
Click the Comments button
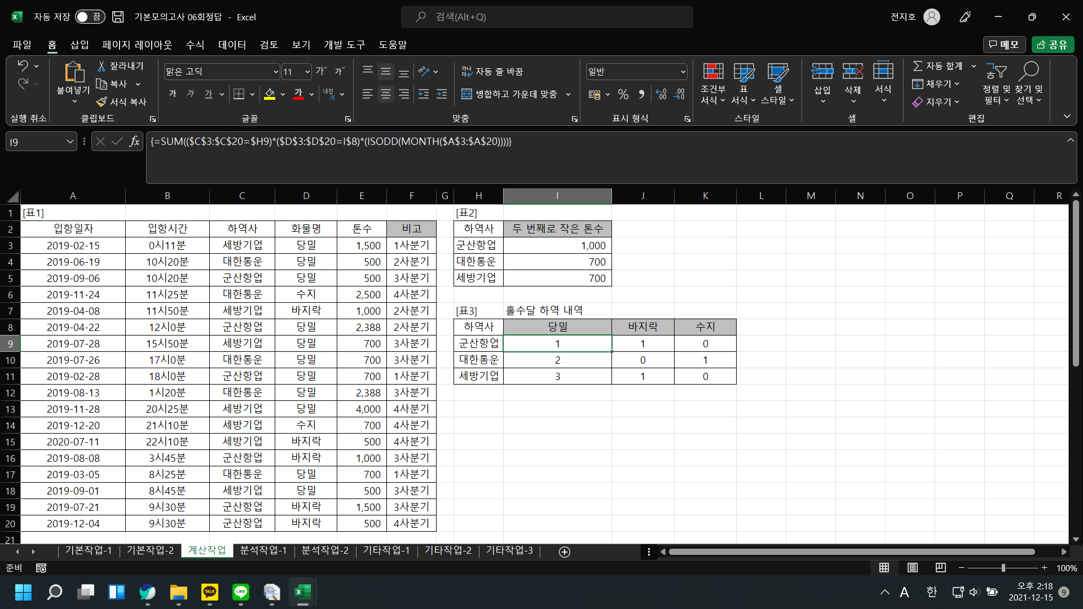click(x=1004, y=45)
